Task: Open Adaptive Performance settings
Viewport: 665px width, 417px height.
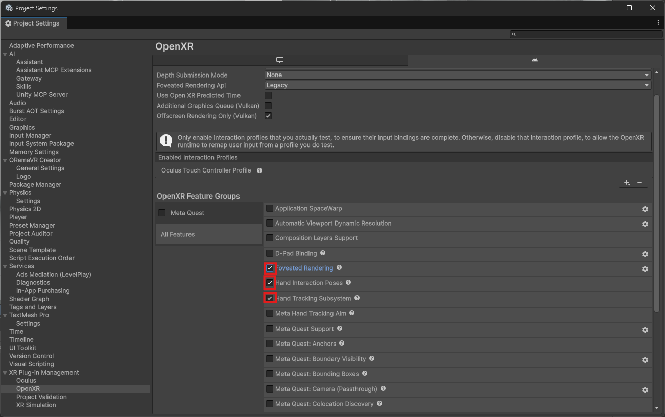Action: click(x=41, y=45)
